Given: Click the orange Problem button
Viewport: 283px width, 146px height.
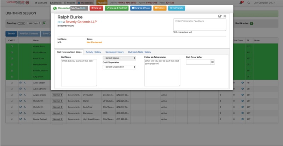Looking at the screenshot, I should [x=160, y=8].
